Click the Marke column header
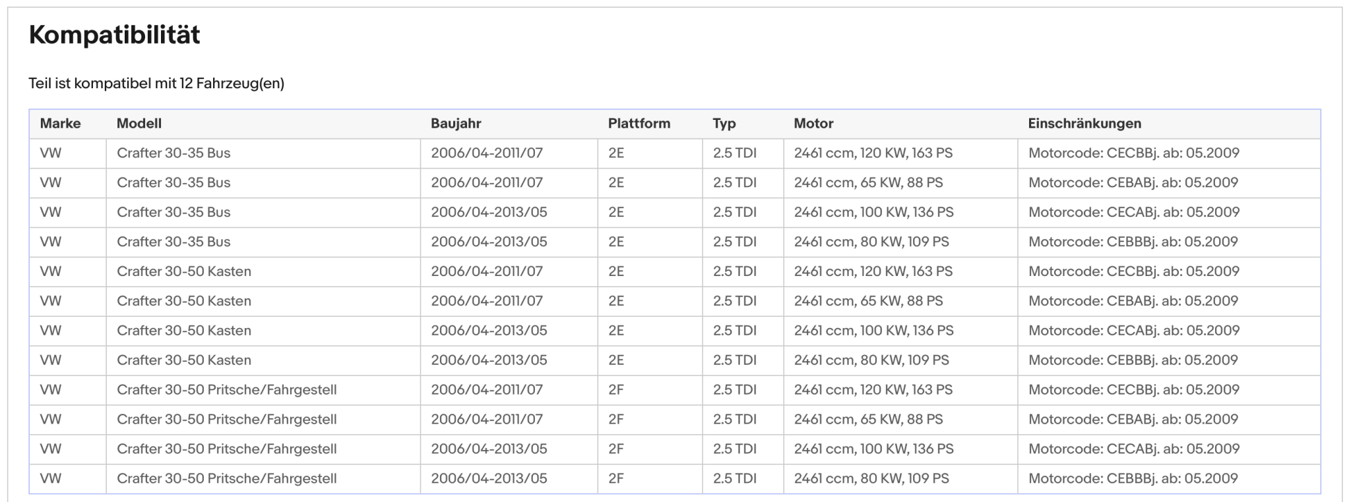This screenshot has height=502, width=1351. coord(60,123)
